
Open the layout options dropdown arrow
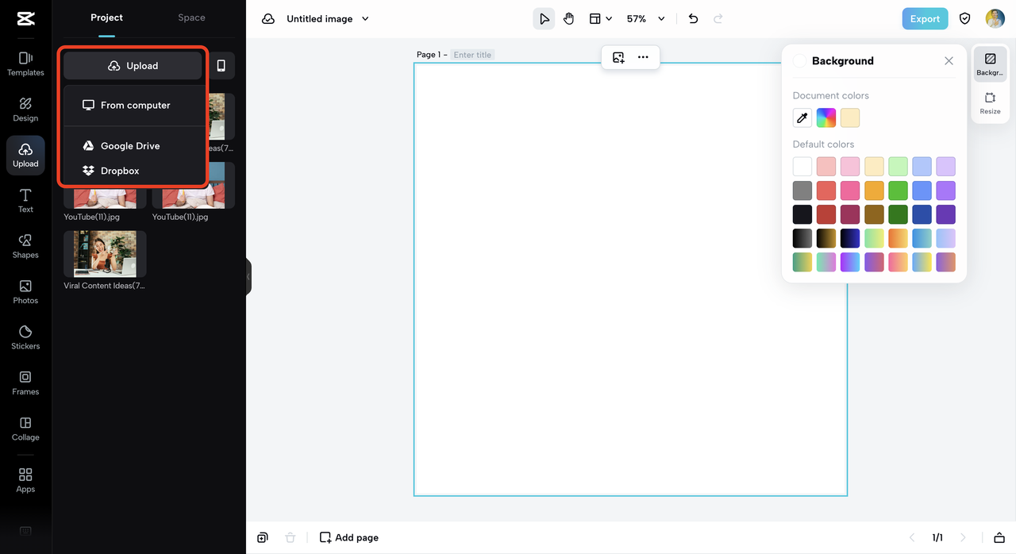tap(609, 18)
